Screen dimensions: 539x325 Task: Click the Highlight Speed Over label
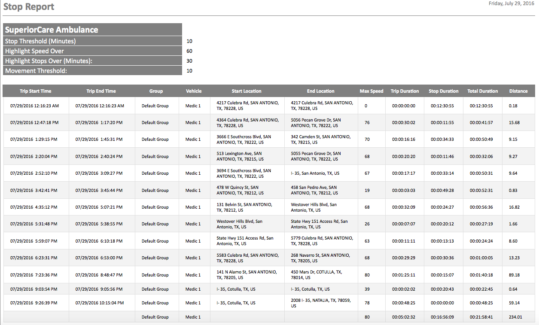[x=34, y=51]
